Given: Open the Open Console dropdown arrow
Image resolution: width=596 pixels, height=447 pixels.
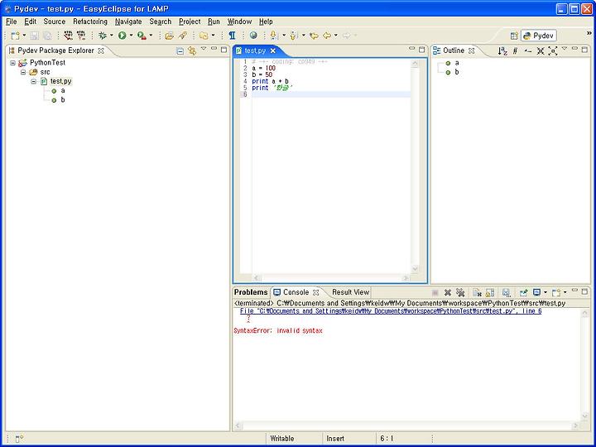Looking at the screenshot, I should coord(565,292).
